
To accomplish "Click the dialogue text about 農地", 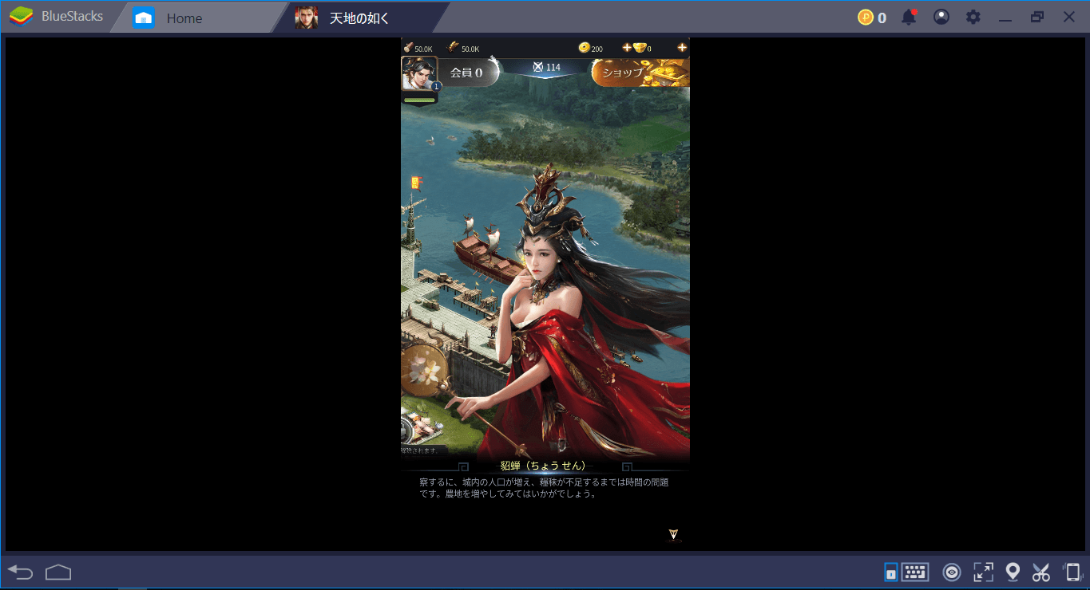I will [544, 488].
